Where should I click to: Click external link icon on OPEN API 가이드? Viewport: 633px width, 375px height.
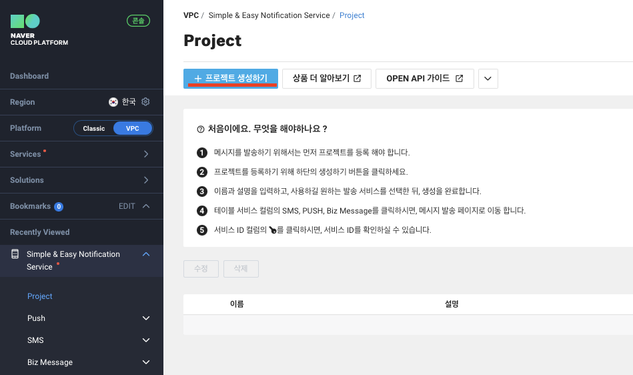tap(460, 78)
